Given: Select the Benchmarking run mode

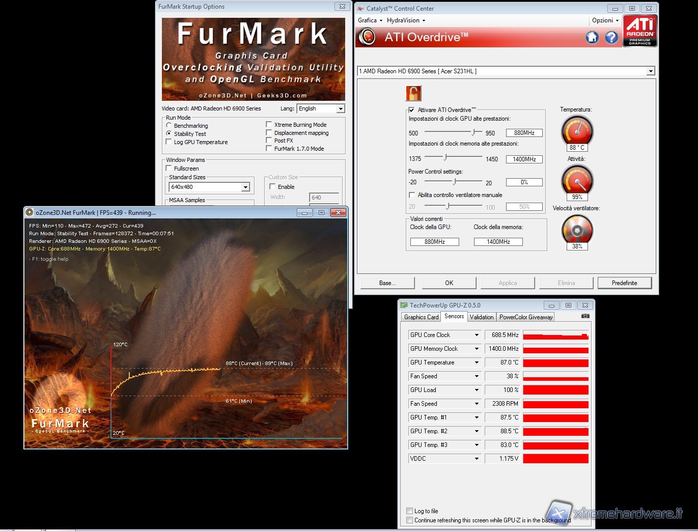Looking at the screenshot, I should 169,125.
